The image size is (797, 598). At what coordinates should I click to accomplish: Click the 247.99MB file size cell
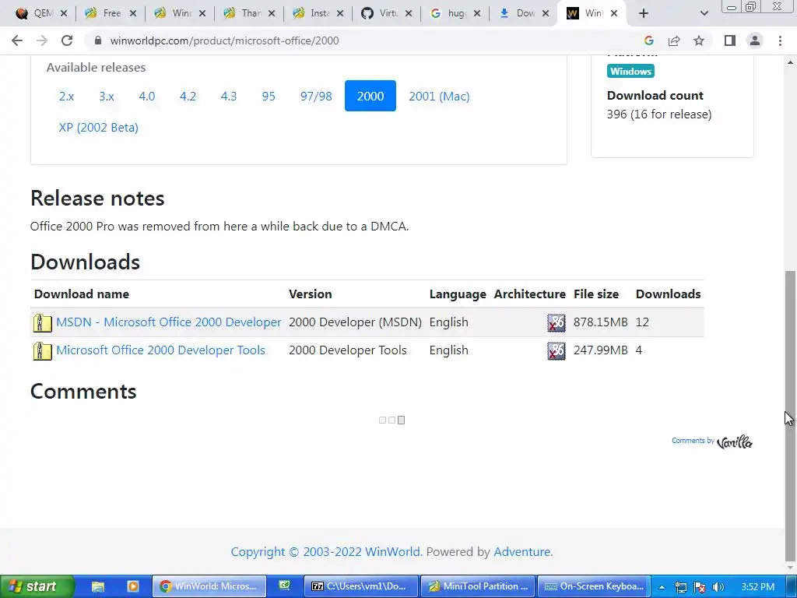pyautogui.click(x=600, y=350)
